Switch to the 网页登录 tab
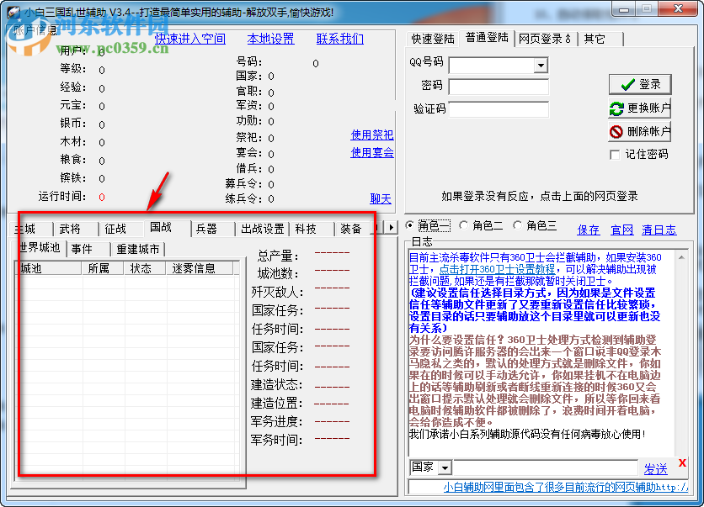The image size is (704, 507). [x=545, y=39]
